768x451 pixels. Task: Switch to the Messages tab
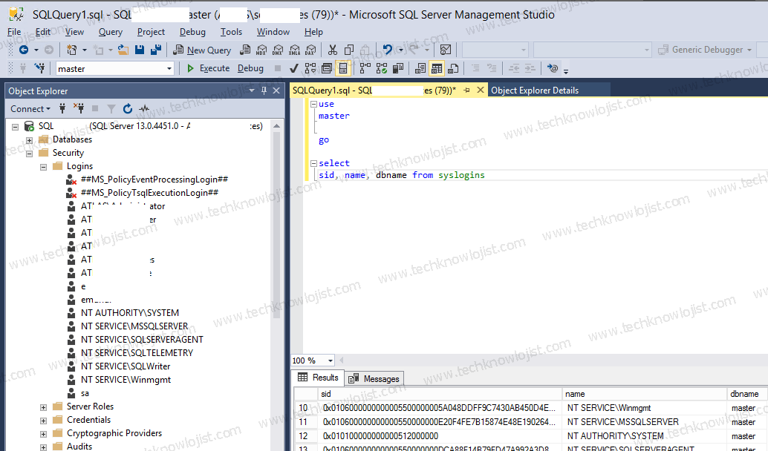pos(374,378)
